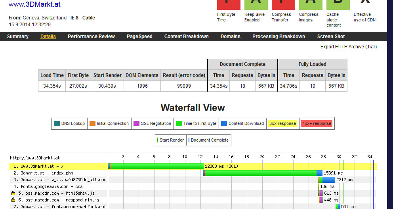The width and height of the screenshot is (393, 209).
Task: Click the Time to First Byte green swatch
Action: point(179,123)
